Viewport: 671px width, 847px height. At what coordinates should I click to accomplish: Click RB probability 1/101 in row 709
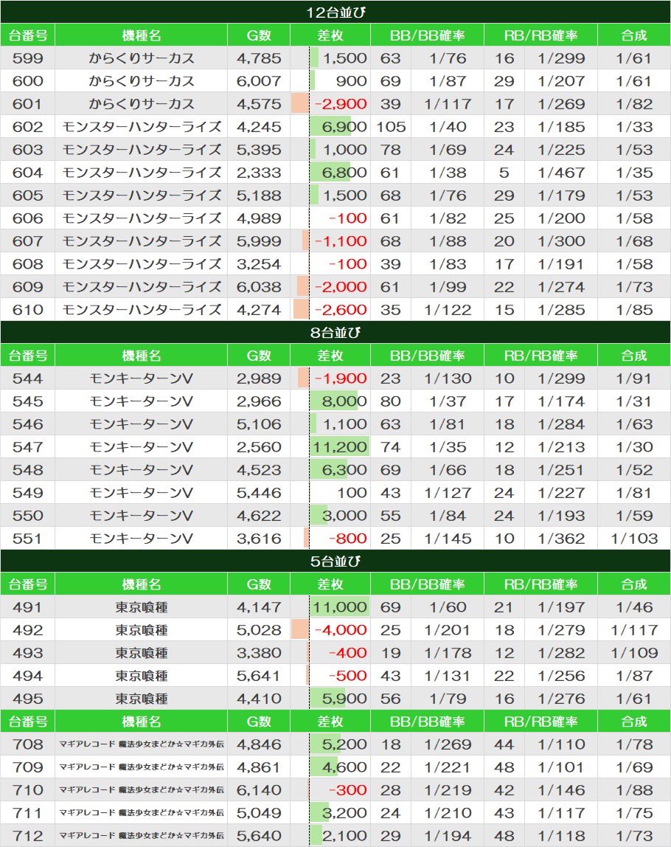(x=561, y=767)
